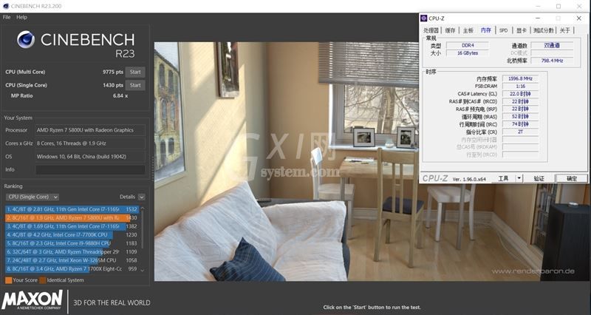Screen dimensions: 591x315
Task: Select the Processor field showing AMD Ryzen 7 5800U
Action: click(90, 130)
